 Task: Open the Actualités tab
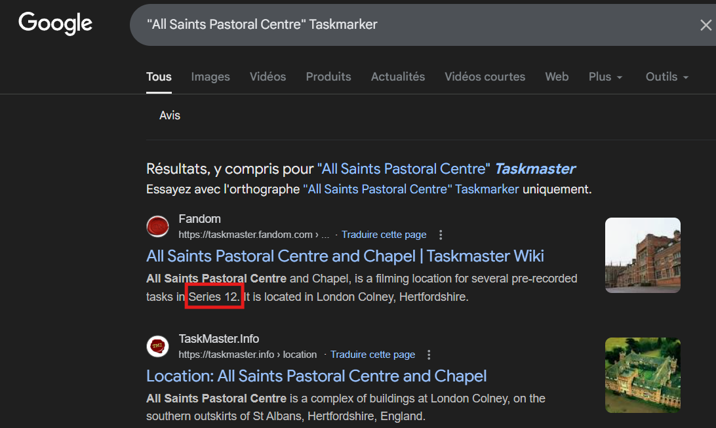tap(398, 77)
